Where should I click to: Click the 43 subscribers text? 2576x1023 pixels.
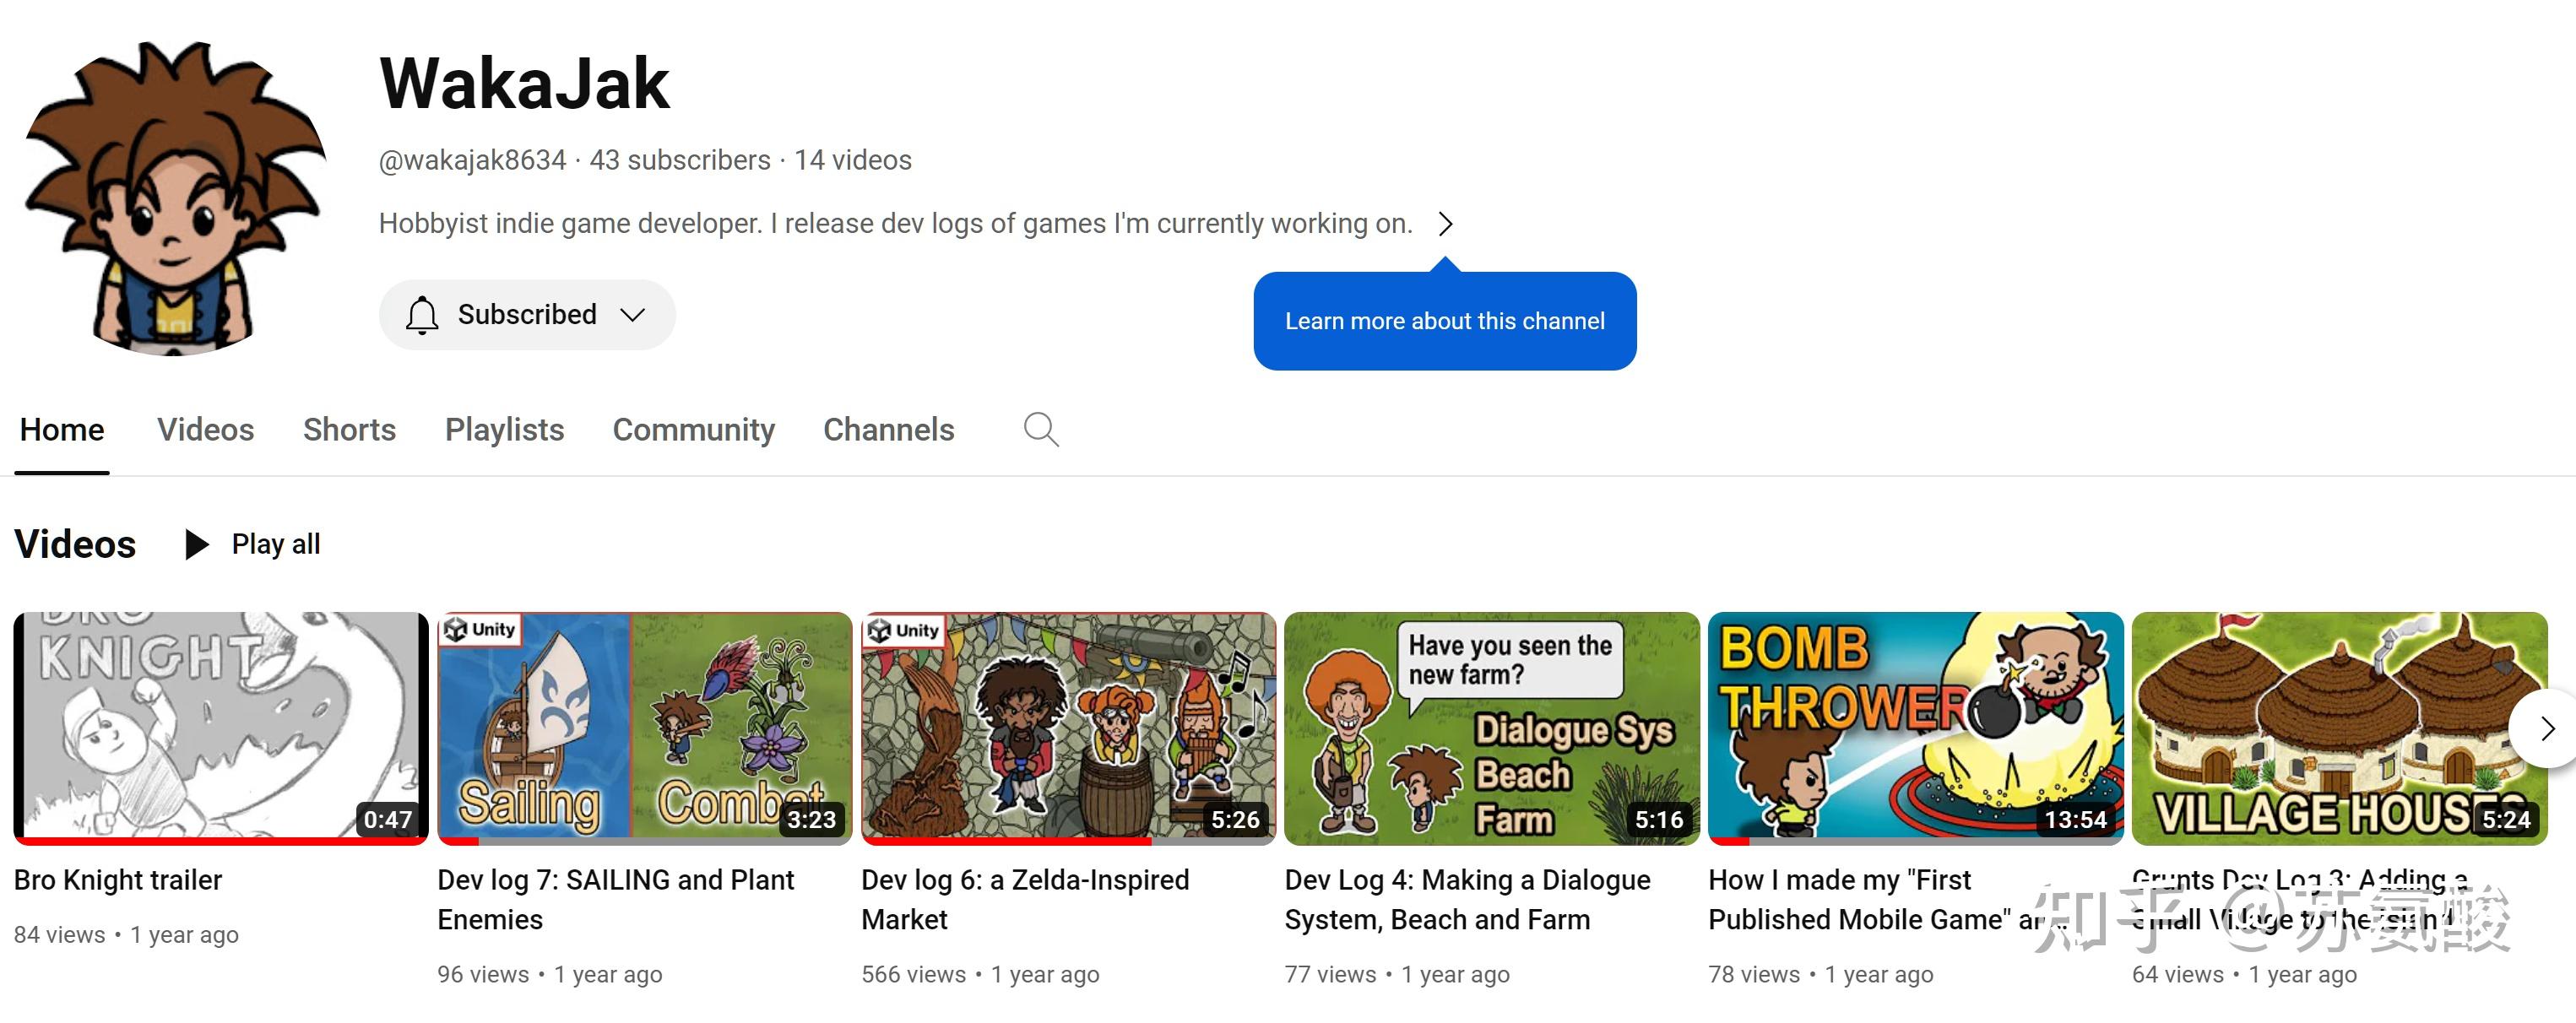pos(680,160)
